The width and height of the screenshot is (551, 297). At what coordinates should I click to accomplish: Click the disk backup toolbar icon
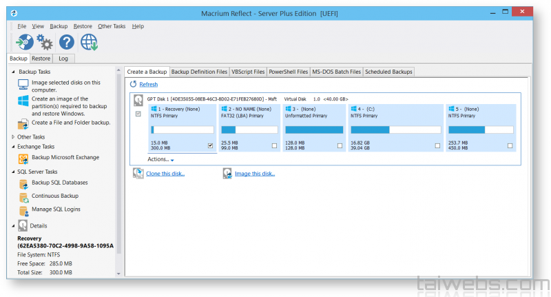click(25, 43)
